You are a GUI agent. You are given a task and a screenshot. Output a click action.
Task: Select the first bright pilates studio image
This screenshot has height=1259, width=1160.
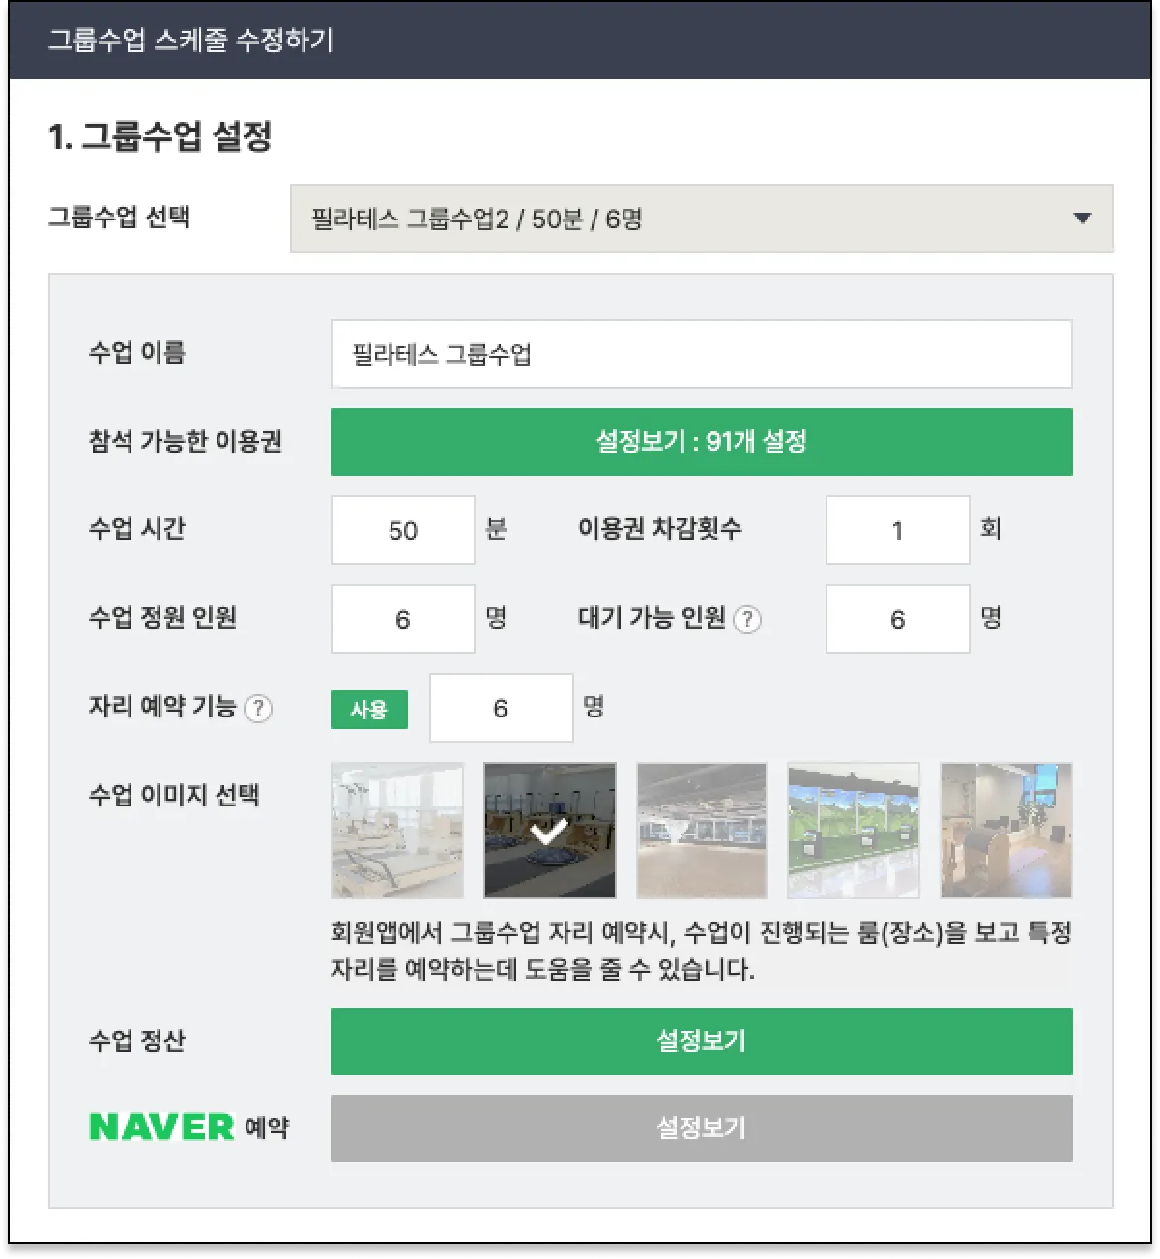397,831
